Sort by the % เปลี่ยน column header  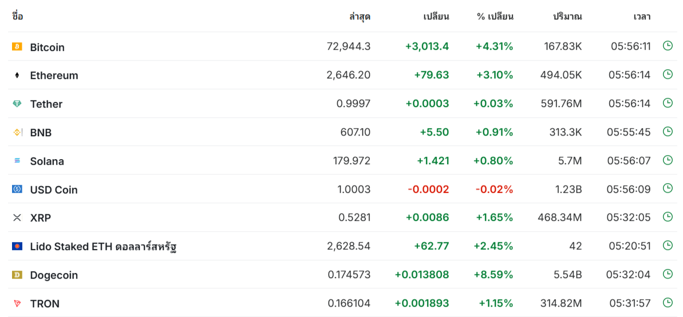tap(495, 17)
